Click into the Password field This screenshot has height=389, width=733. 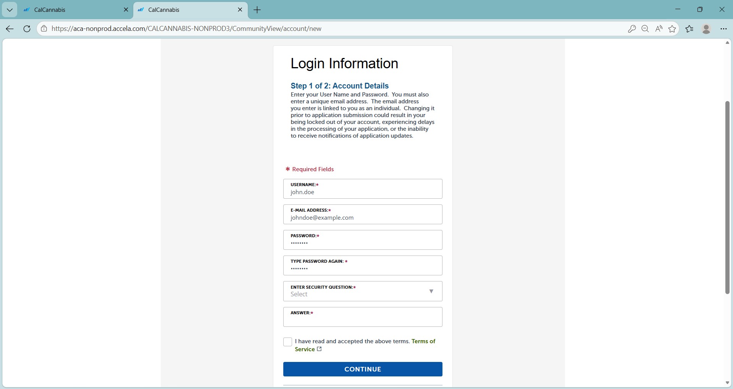coord(363,240)
